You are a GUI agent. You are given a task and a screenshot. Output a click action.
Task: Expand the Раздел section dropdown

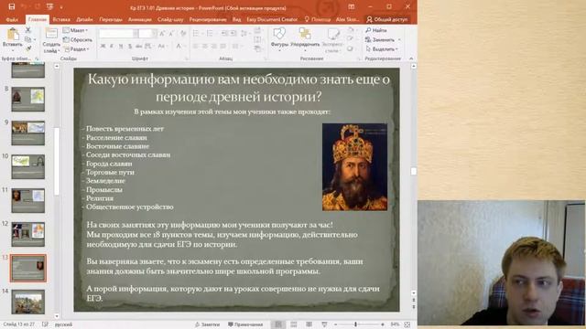pos(77,49)
